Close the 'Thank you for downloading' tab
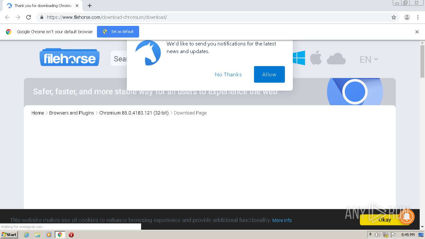This screenshot has height=239, width=425. pyautogui.click(x=77, y=6)
